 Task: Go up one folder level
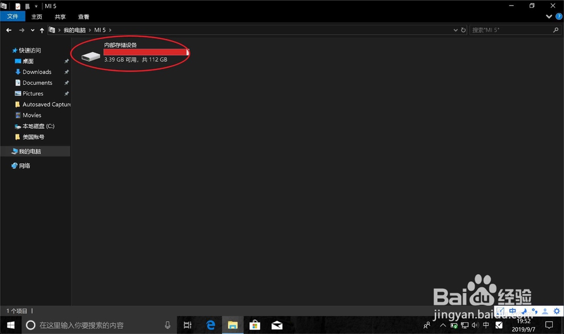click(42, 30)
